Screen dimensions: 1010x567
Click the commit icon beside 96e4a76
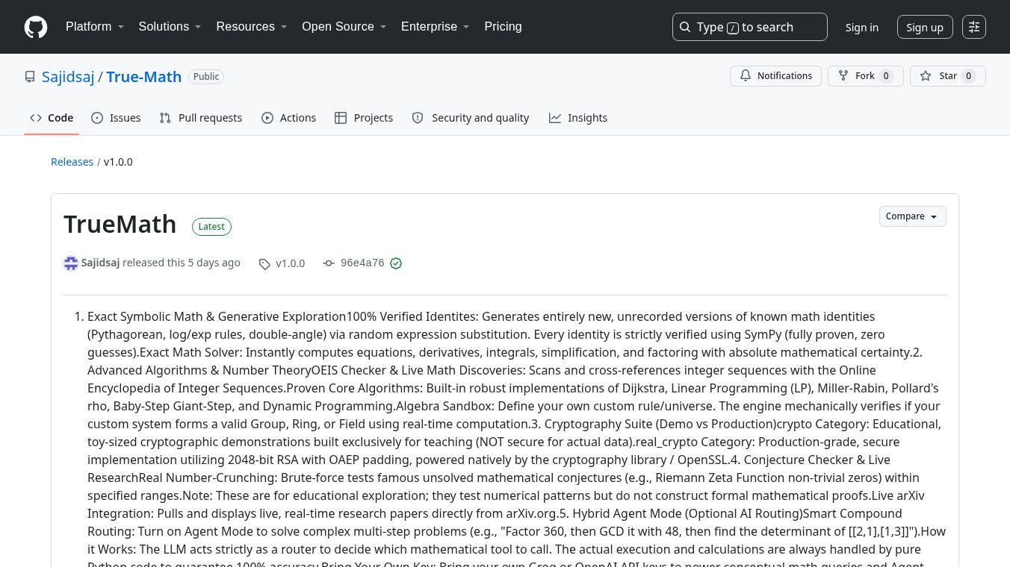point(329,263)
